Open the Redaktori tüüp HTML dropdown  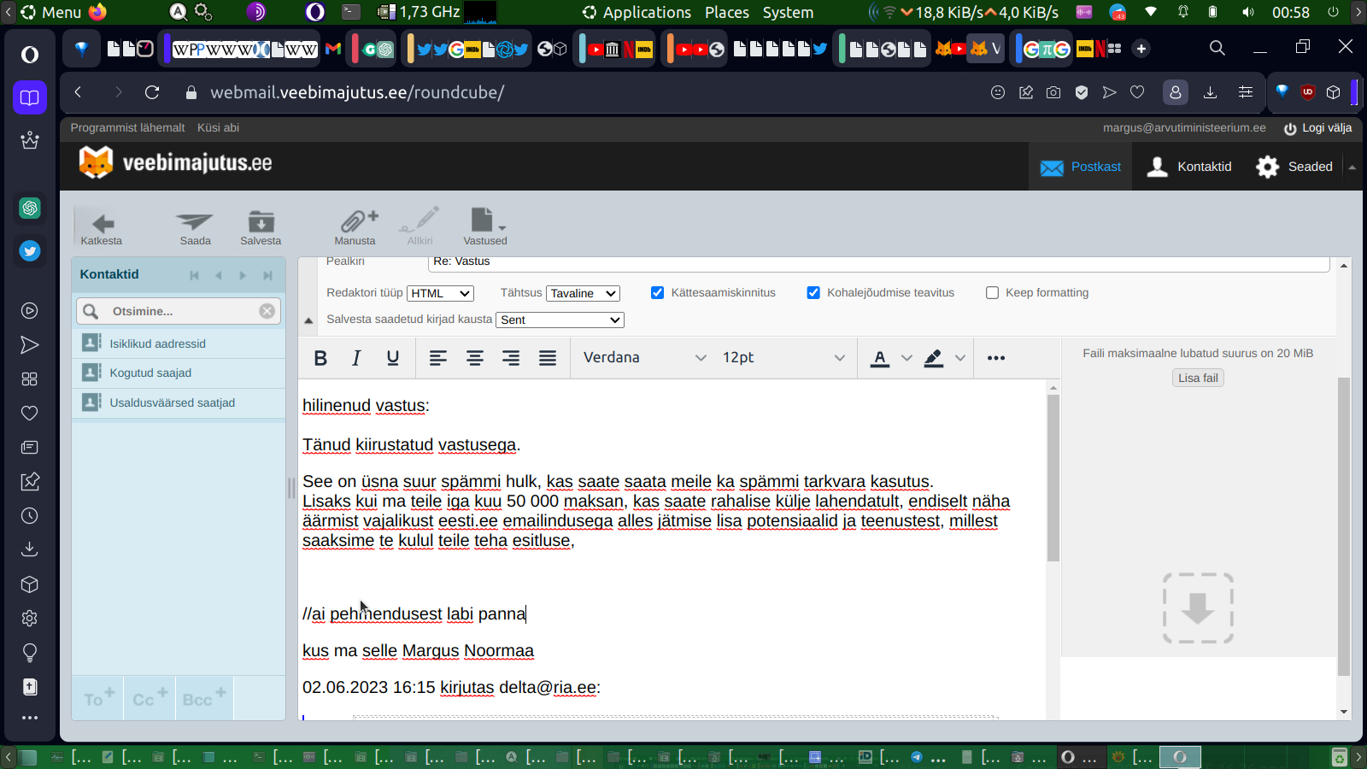tap(440, 294)
